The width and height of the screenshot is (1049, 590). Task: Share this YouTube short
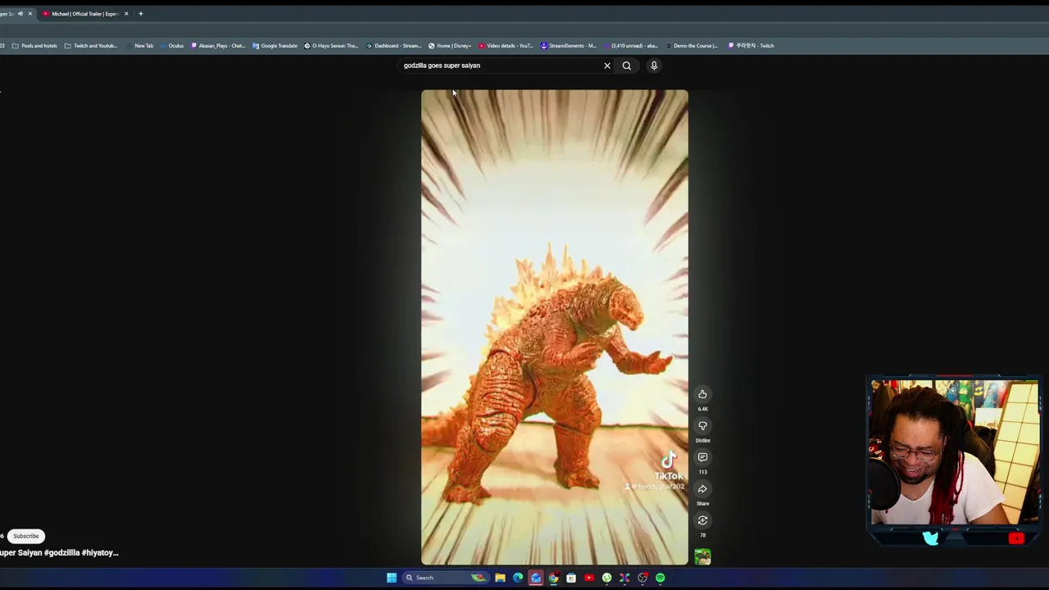[702, 489]
